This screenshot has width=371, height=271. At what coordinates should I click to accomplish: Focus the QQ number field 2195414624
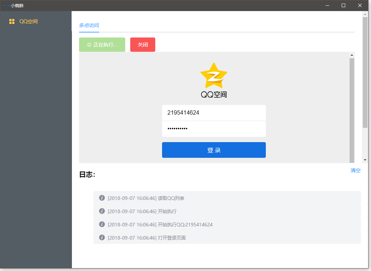[214, 113]
